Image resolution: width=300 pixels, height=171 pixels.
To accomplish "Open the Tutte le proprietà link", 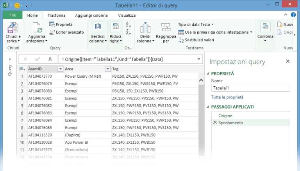I will click(x=227, y=97).
